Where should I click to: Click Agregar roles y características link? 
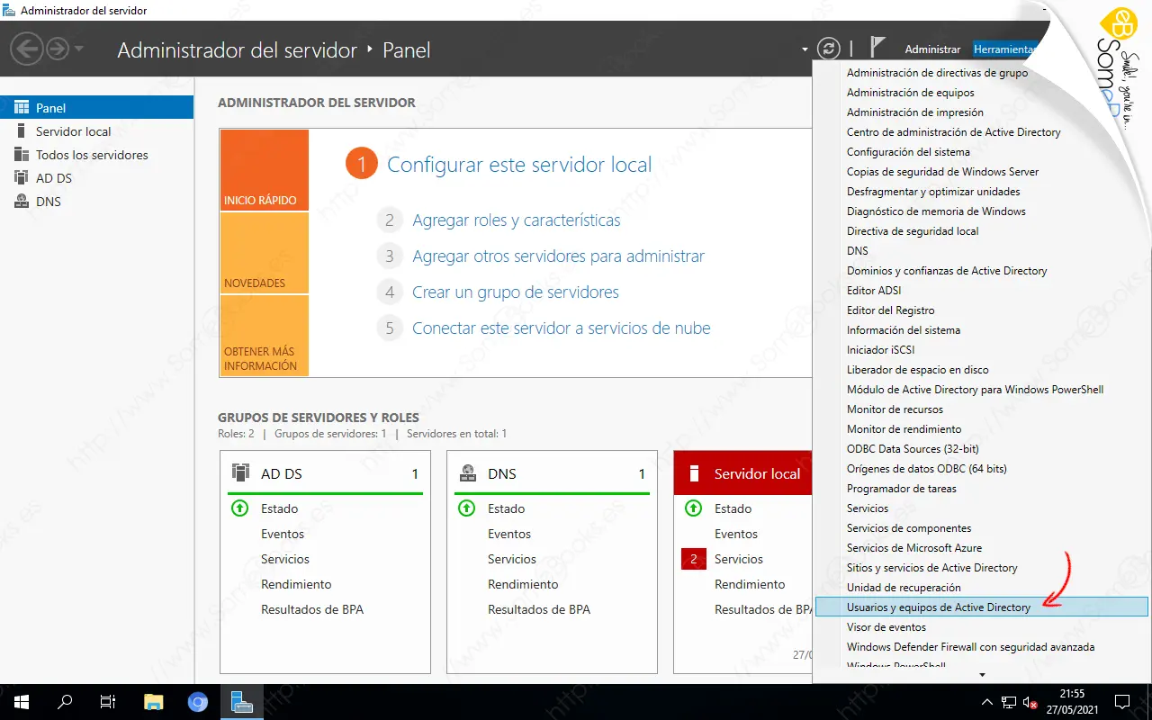[x=516, y=220]
